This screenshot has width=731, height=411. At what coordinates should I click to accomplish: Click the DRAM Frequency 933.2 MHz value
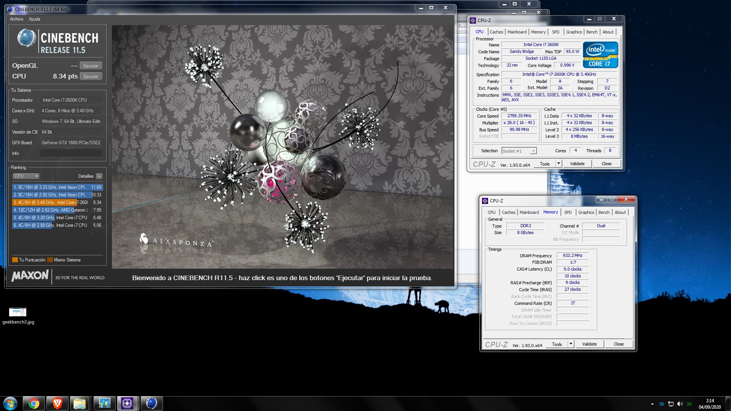pyautogui.click(x=573, y=256)
